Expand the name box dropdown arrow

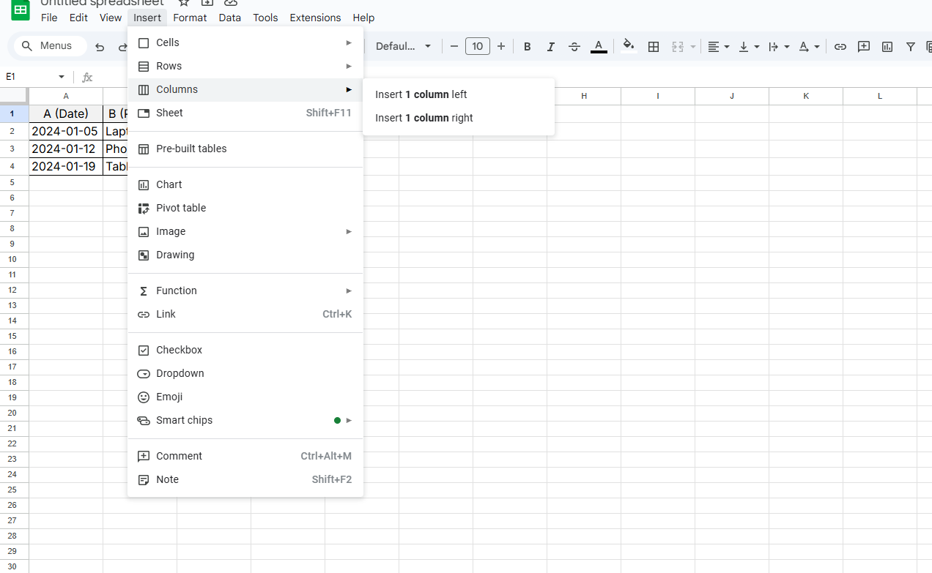62,77
